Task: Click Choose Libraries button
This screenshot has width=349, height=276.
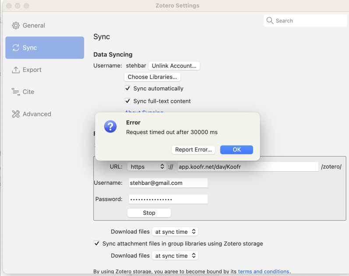Action: (x=152, y=77)
